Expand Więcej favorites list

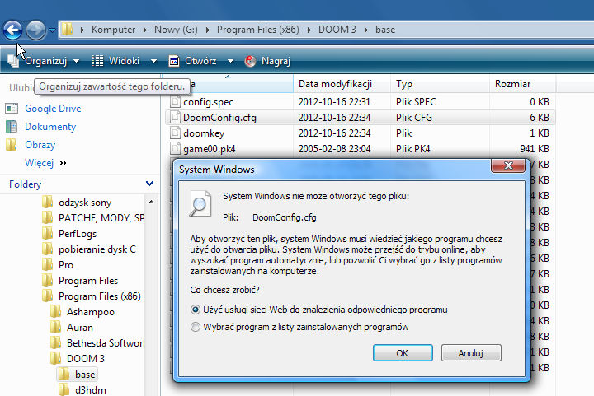pyautogui.click(x=45, y=163)
